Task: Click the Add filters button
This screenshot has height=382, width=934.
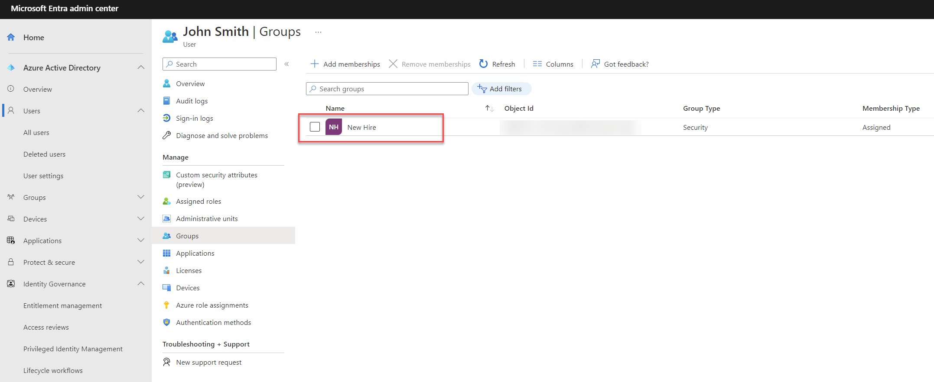Action: [x=501, y=89]
